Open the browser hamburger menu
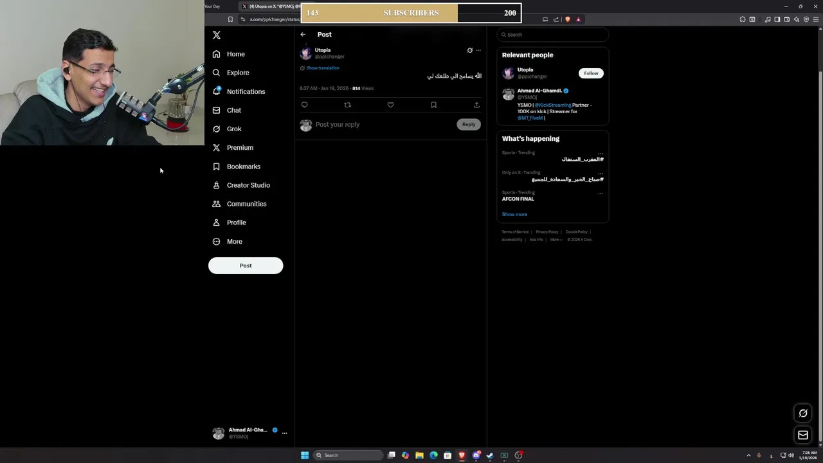This screenshot has height=463, width=823. [816, 19]
